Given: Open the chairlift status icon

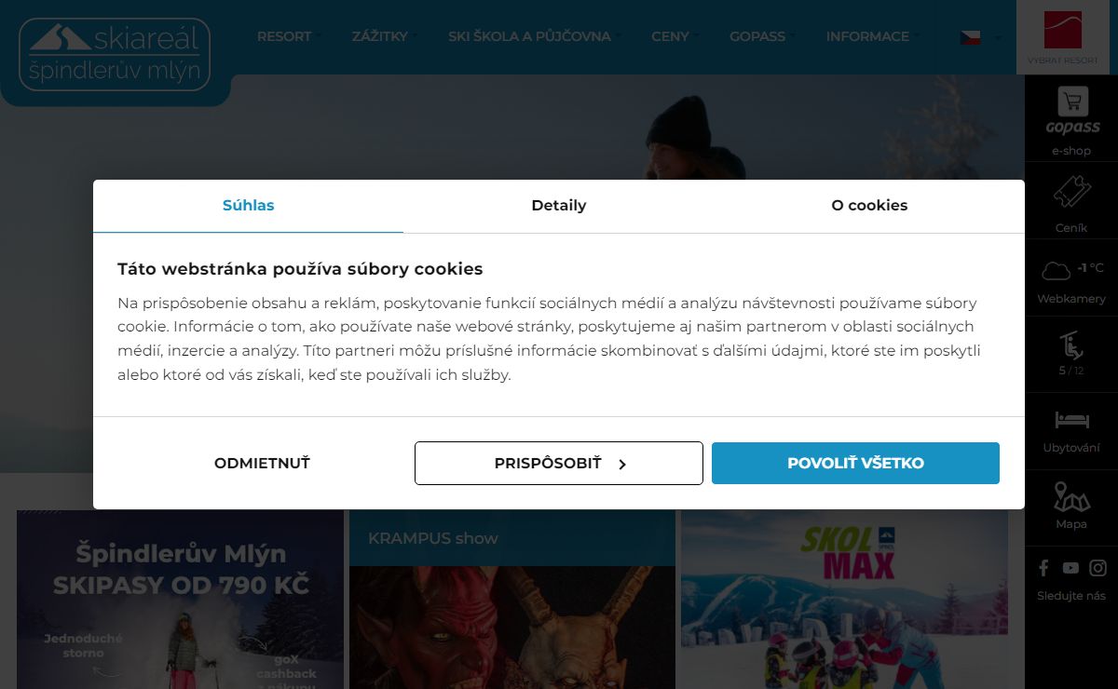Looking at the screenshot, I should tap(1071, 345).
